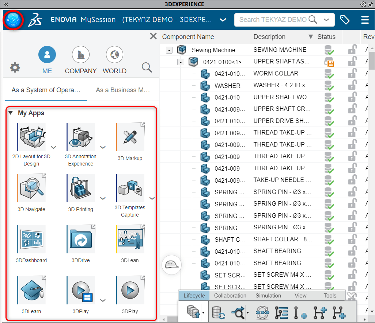
Task: Toggle the lock for the UPPER DRIVE SH... row
Action: [352, 121]
